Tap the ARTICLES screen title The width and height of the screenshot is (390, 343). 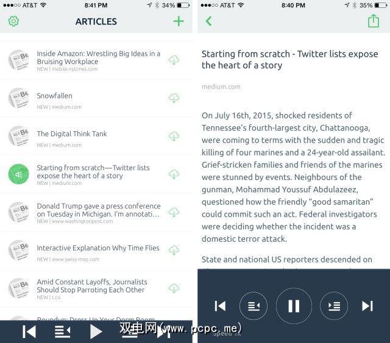click(x=96, y=21)
